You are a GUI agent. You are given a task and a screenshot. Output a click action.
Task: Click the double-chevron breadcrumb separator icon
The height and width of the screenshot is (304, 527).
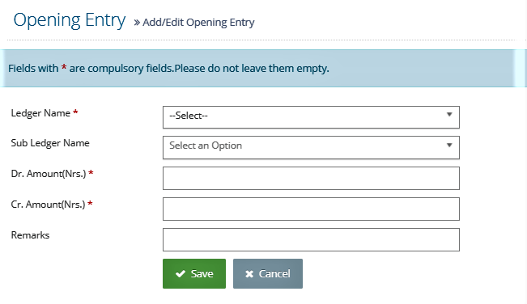click(137, 23)
